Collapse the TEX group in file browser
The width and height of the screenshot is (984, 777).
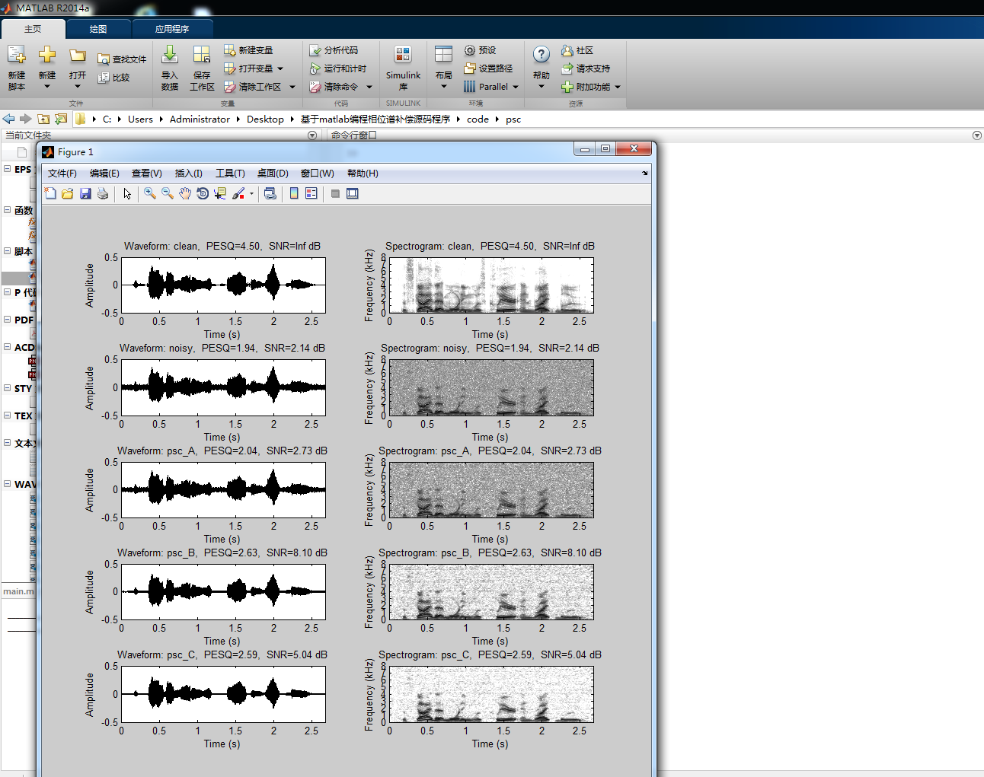(x=7, y=416)
